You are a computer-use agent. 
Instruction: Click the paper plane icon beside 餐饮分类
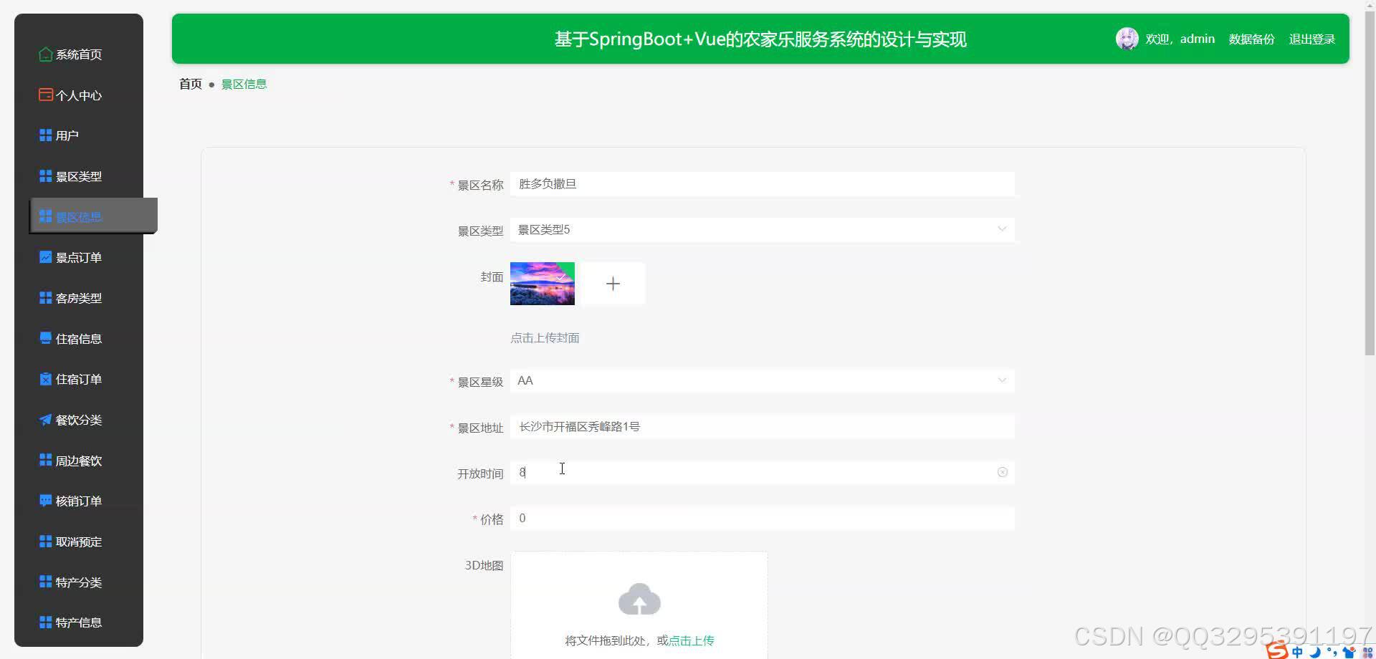45,420
